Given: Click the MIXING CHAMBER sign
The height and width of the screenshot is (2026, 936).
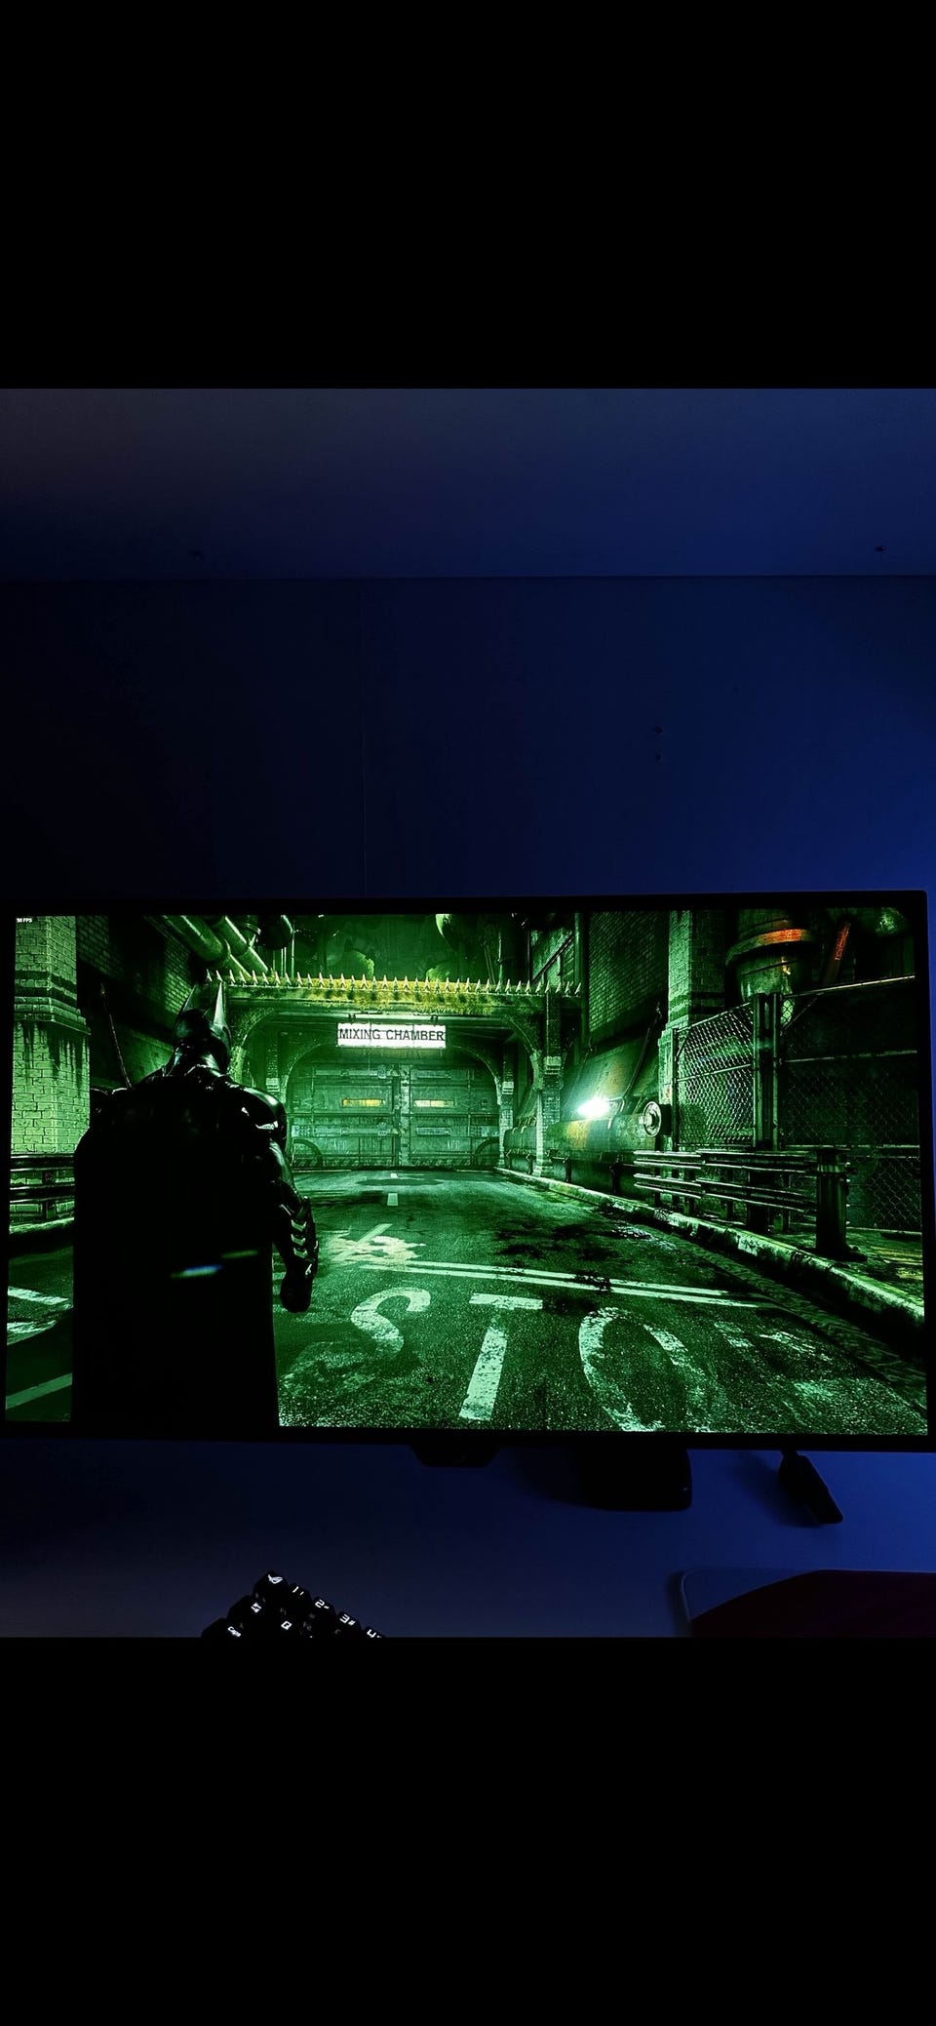Looking at the screenshot, I should pyautogui.click(x=391, y=1034).
